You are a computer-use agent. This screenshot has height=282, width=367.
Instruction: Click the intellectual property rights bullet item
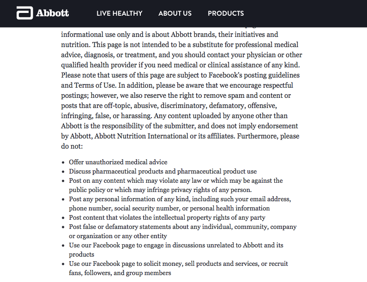(167, 217)
